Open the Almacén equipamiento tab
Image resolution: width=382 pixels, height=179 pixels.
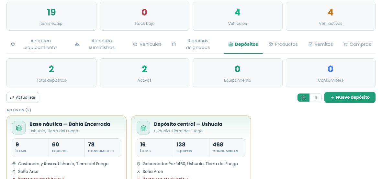pos(36,44)
